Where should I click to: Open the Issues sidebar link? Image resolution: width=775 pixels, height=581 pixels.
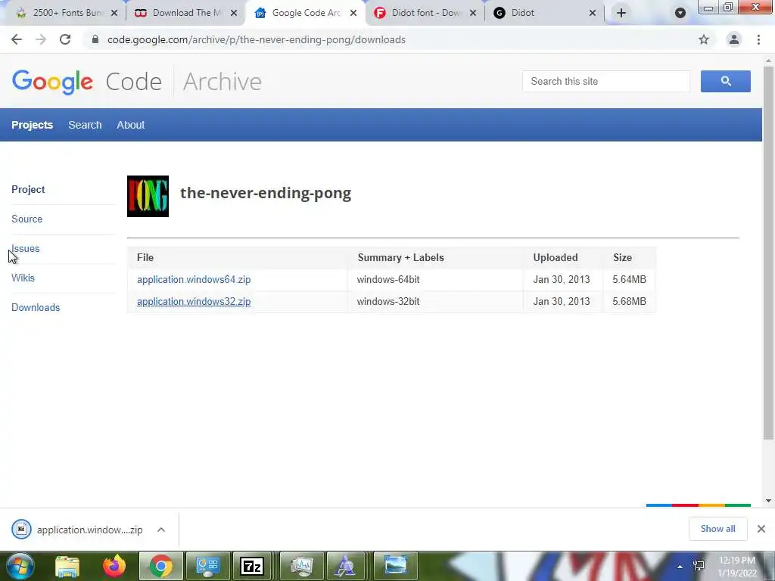(25, 248)
